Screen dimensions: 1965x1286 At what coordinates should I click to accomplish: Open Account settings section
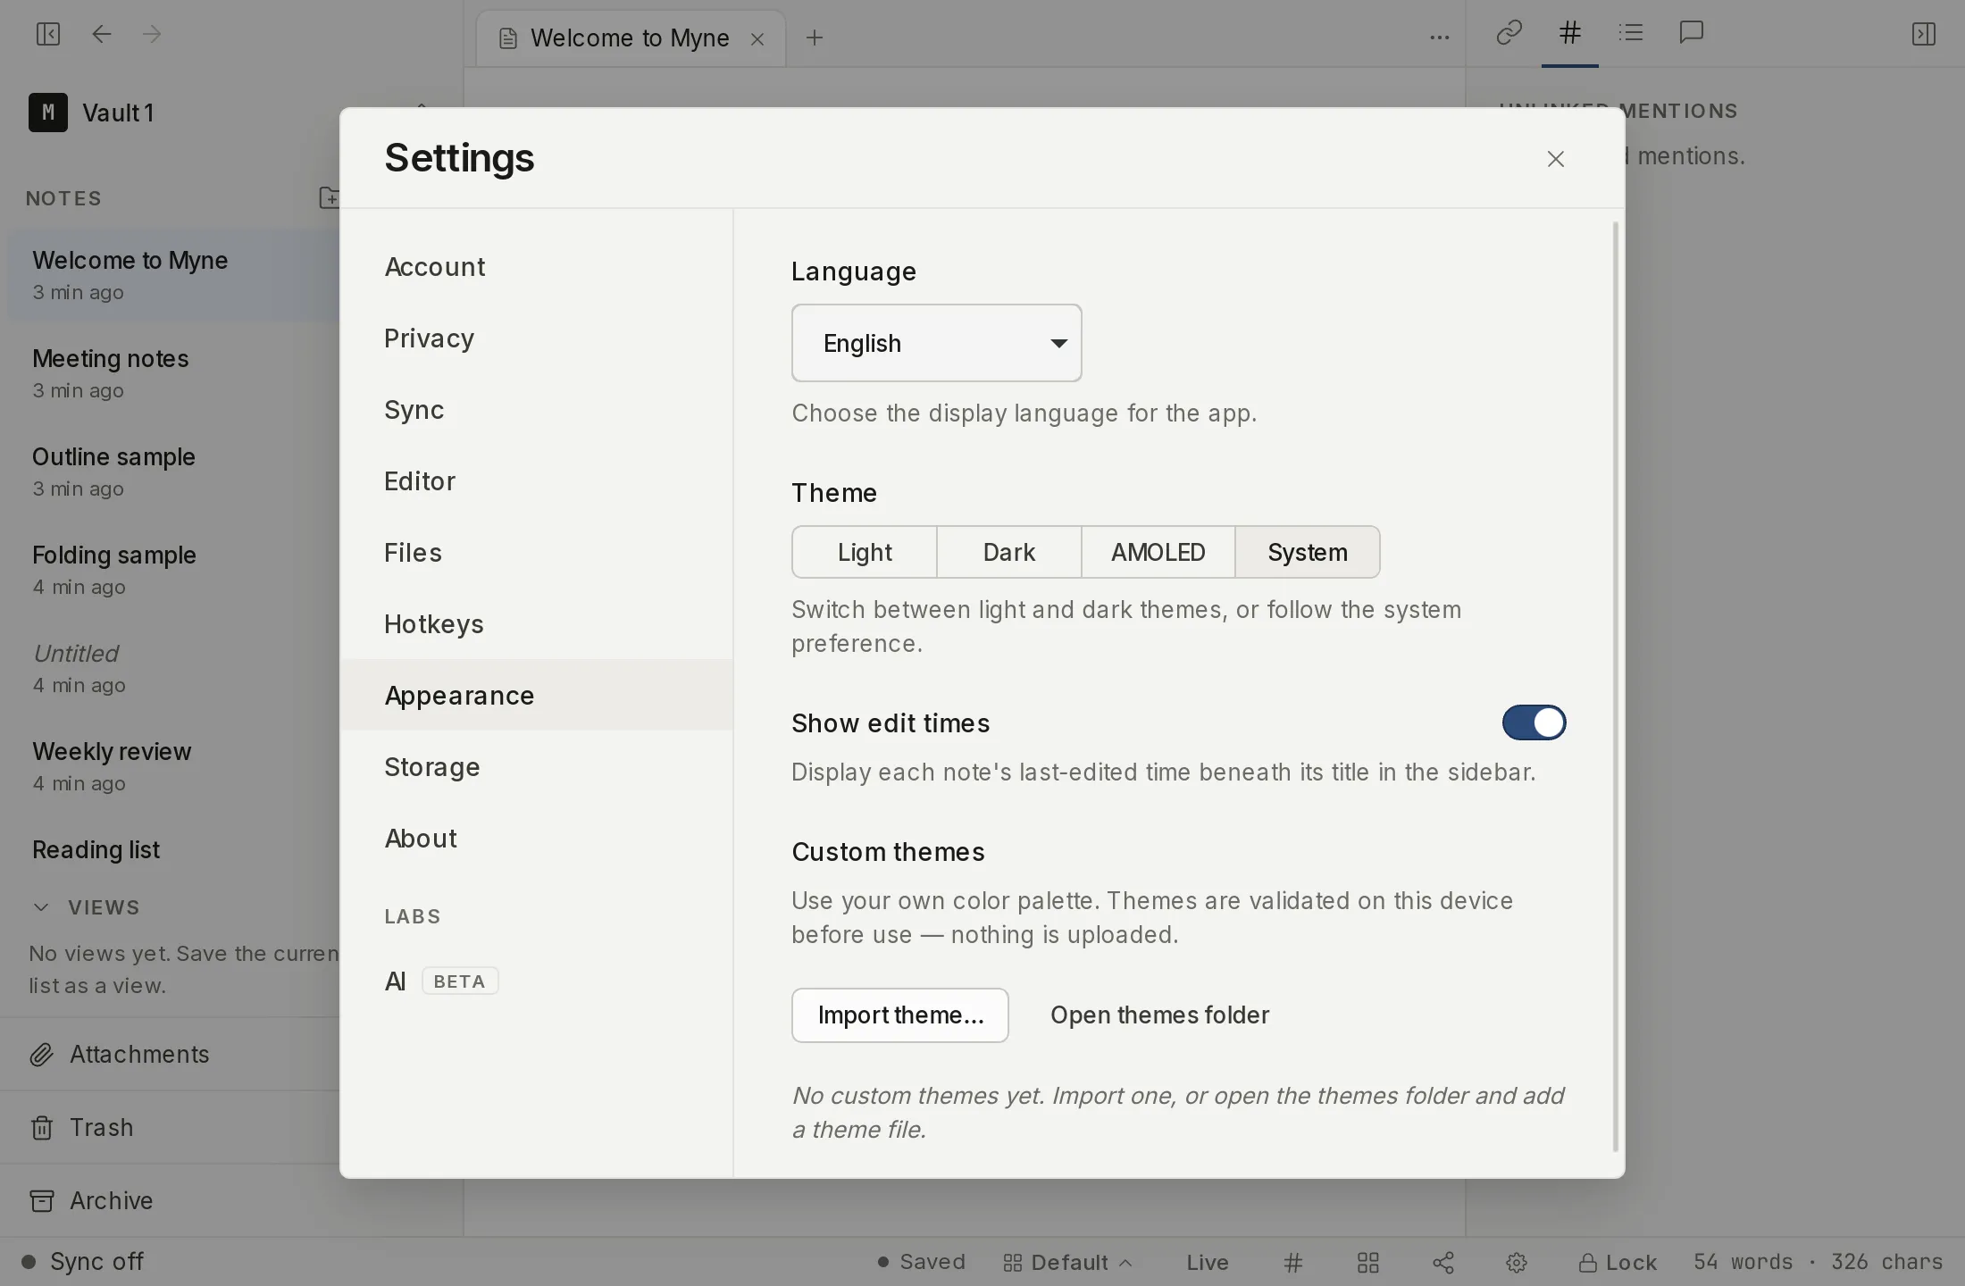[x=536, y=266]
